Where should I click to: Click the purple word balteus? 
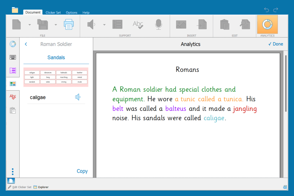tap(176, 109)
